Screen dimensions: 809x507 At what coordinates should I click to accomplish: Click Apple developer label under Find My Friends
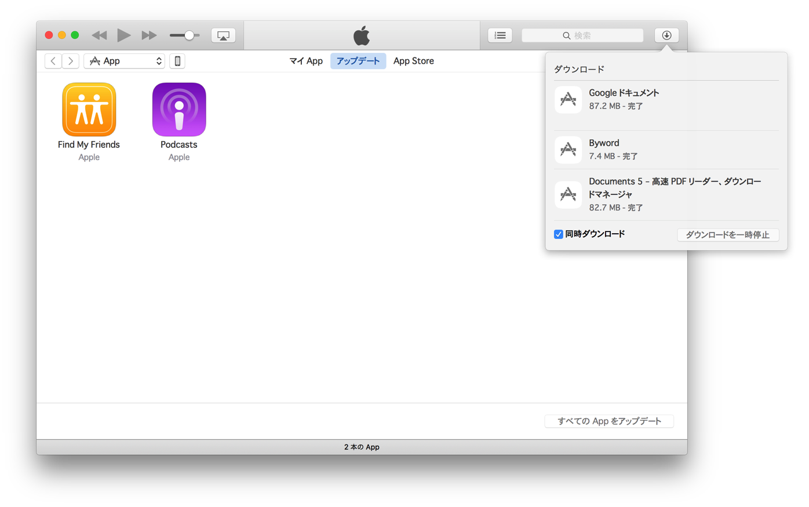[89, 157]
